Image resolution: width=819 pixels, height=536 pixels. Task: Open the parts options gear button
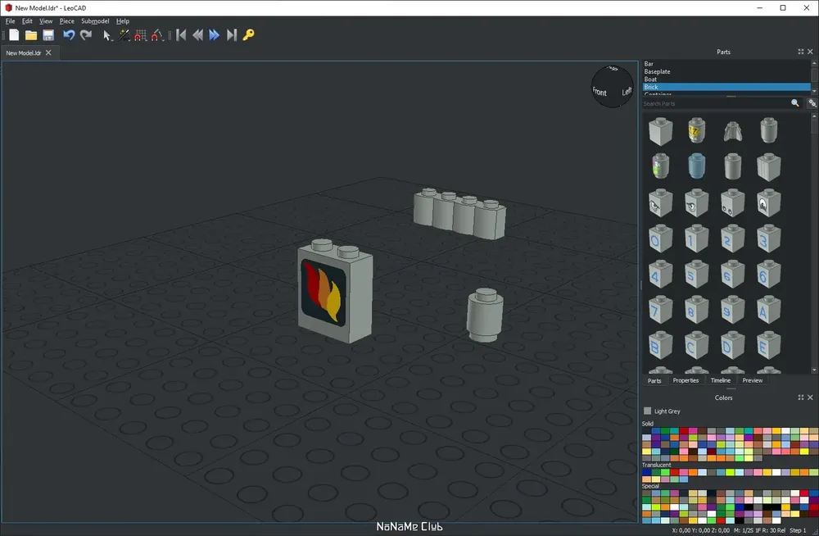point(812,103)
